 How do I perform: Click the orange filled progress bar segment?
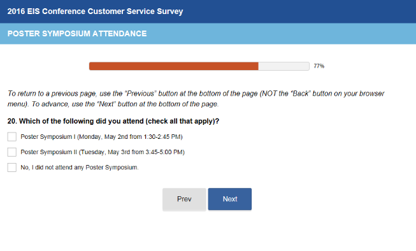click(x=174, y=66)
